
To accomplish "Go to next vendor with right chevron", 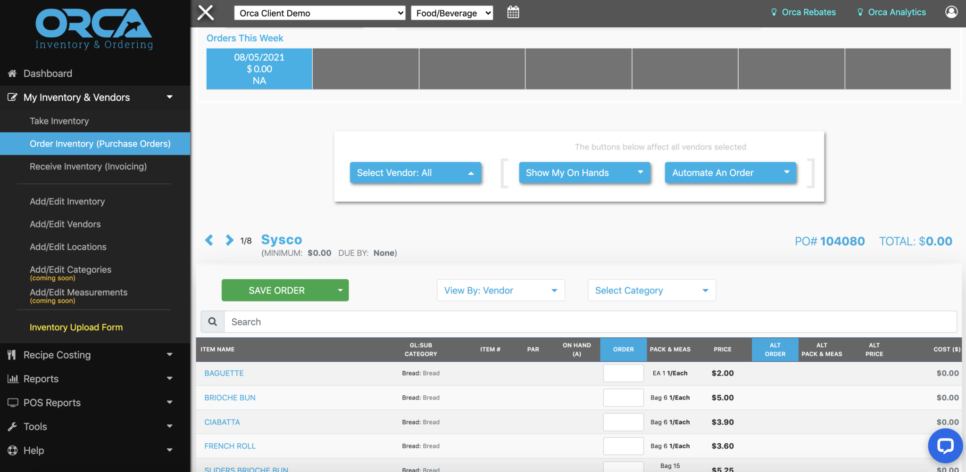I will tap(229, 240).
